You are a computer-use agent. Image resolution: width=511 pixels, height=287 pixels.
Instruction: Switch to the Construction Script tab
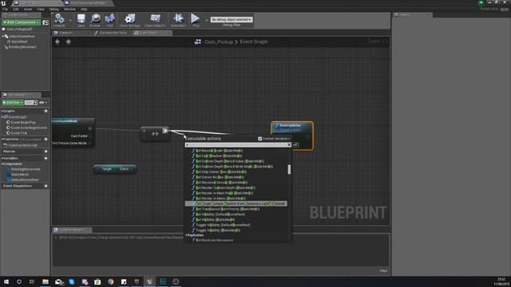coord(113,33)
